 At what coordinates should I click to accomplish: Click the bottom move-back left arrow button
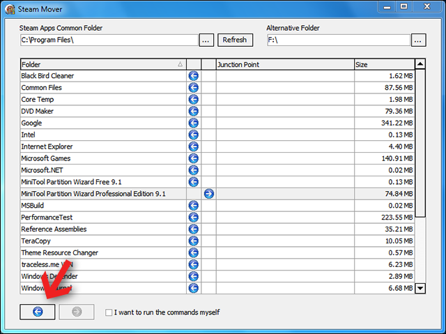click(38, 312)
